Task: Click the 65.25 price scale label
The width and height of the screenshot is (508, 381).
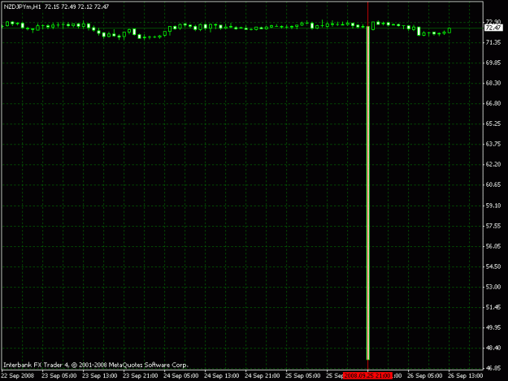Action: [493, 123]
